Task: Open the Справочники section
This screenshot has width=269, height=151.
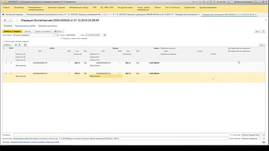Action: coord(190,8)
